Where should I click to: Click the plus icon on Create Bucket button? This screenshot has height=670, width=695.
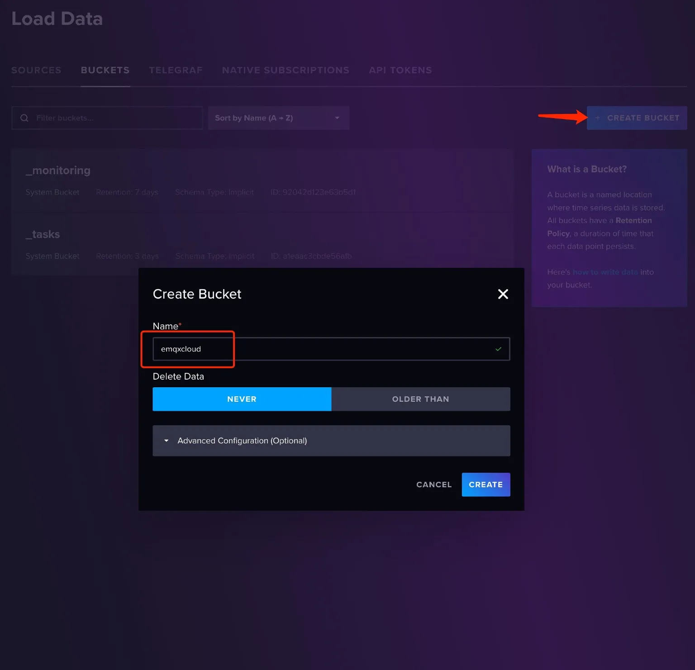pyautogui.click(x=598, y=118)
